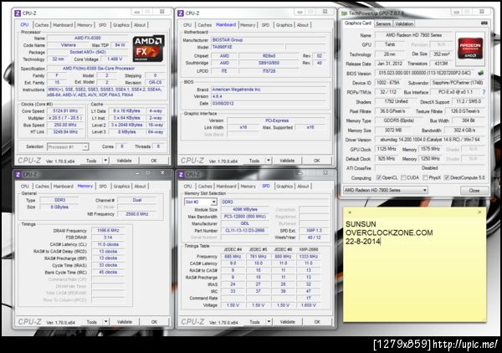Click OK in the Memory window
The width and height of the screenshot is (502, 353).
[x=154, y=322]
